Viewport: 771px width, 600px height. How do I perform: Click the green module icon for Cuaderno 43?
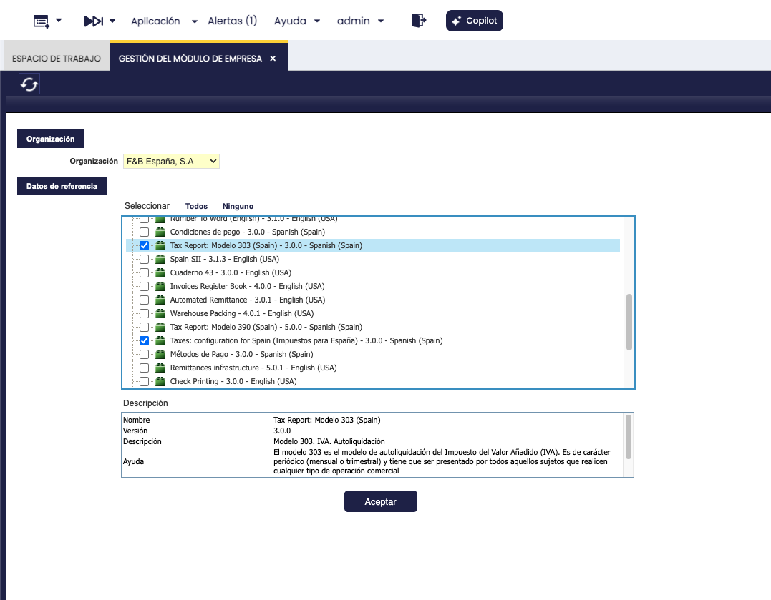[x=160, y=272]
